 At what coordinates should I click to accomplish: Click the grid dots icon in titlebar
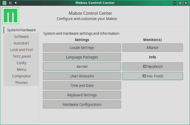10,3
